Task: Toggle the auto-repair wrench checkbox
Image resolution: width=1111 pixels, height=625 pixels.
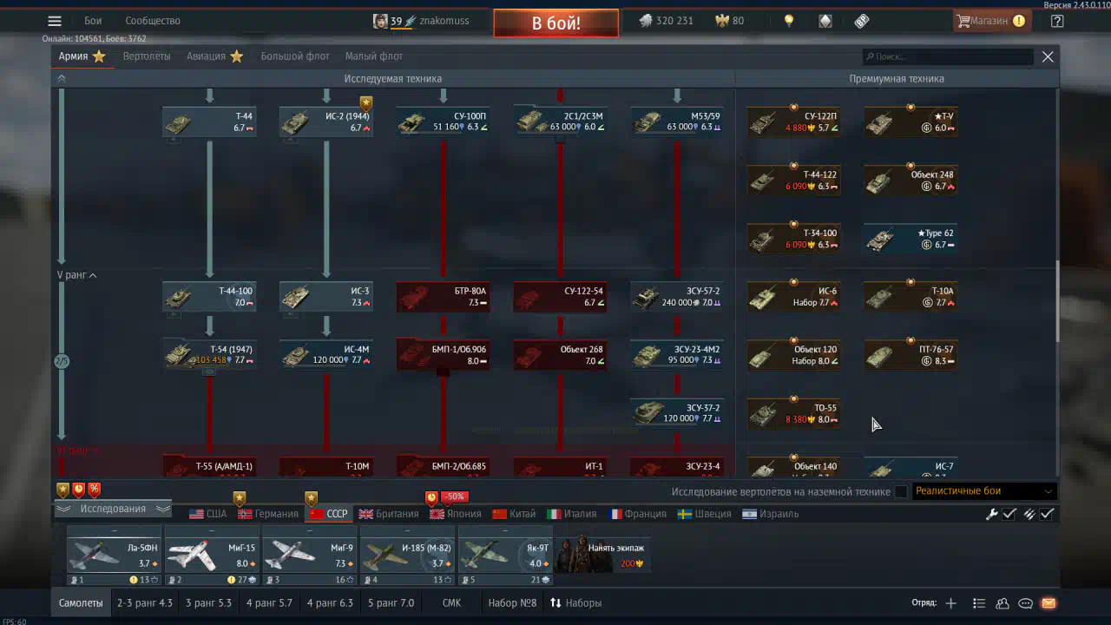Action: tap(1009, 514)
